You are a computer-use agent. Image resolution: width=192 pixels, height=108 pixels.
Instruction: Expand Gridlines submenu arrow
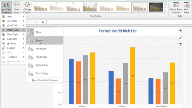24,43
